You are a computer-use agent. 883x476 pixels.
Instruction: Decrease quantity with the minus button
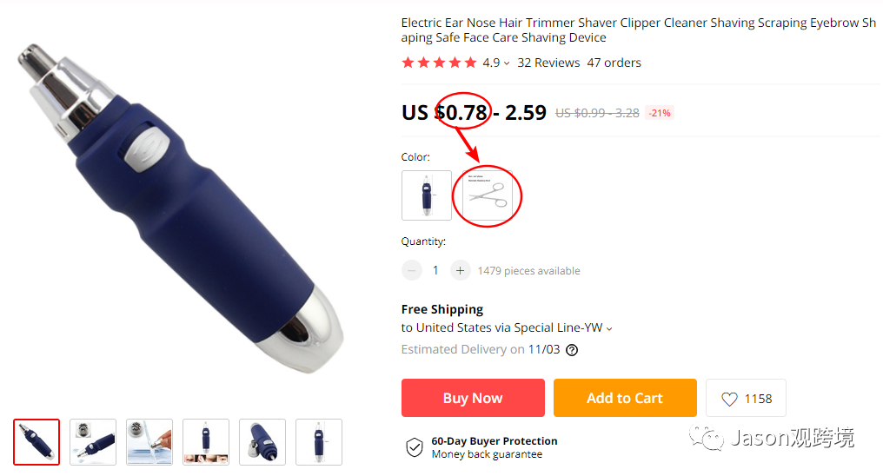(412, 271)
